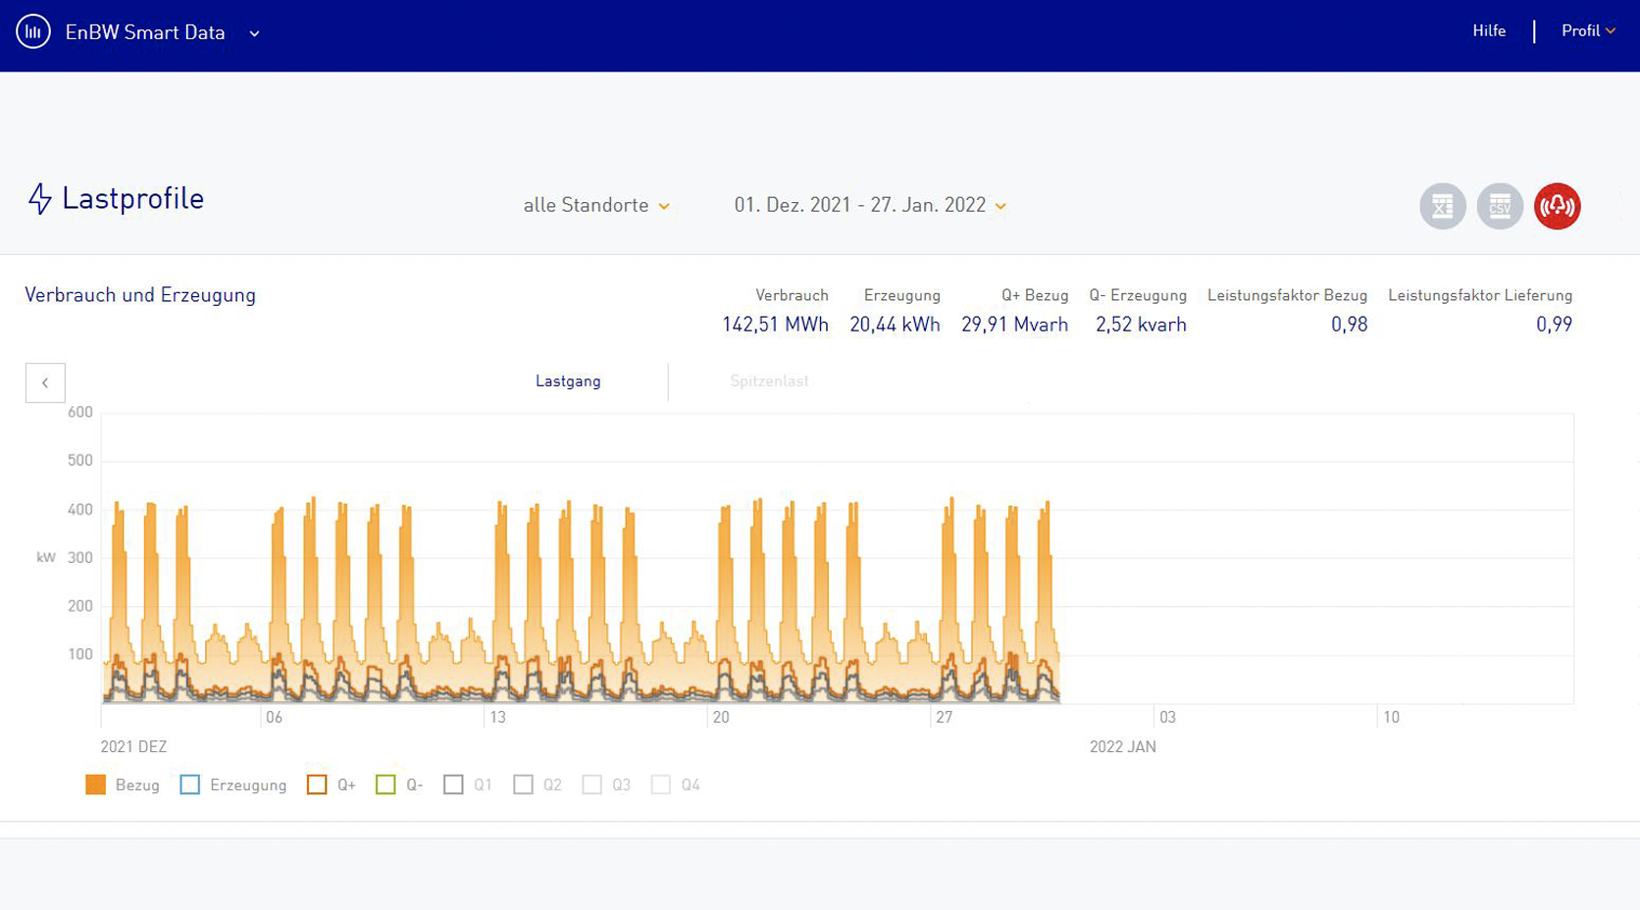The height and width of the screenshot is (910, 1640).
Task: Enable the Q2 series checkbox
Action: 523,784
